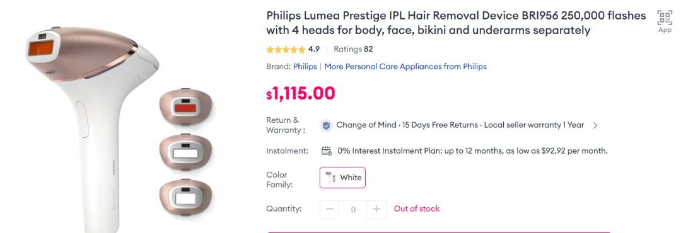Viewport: 681px width, 233px height.
Task: Click the product title text
Action: coord(456,23)
